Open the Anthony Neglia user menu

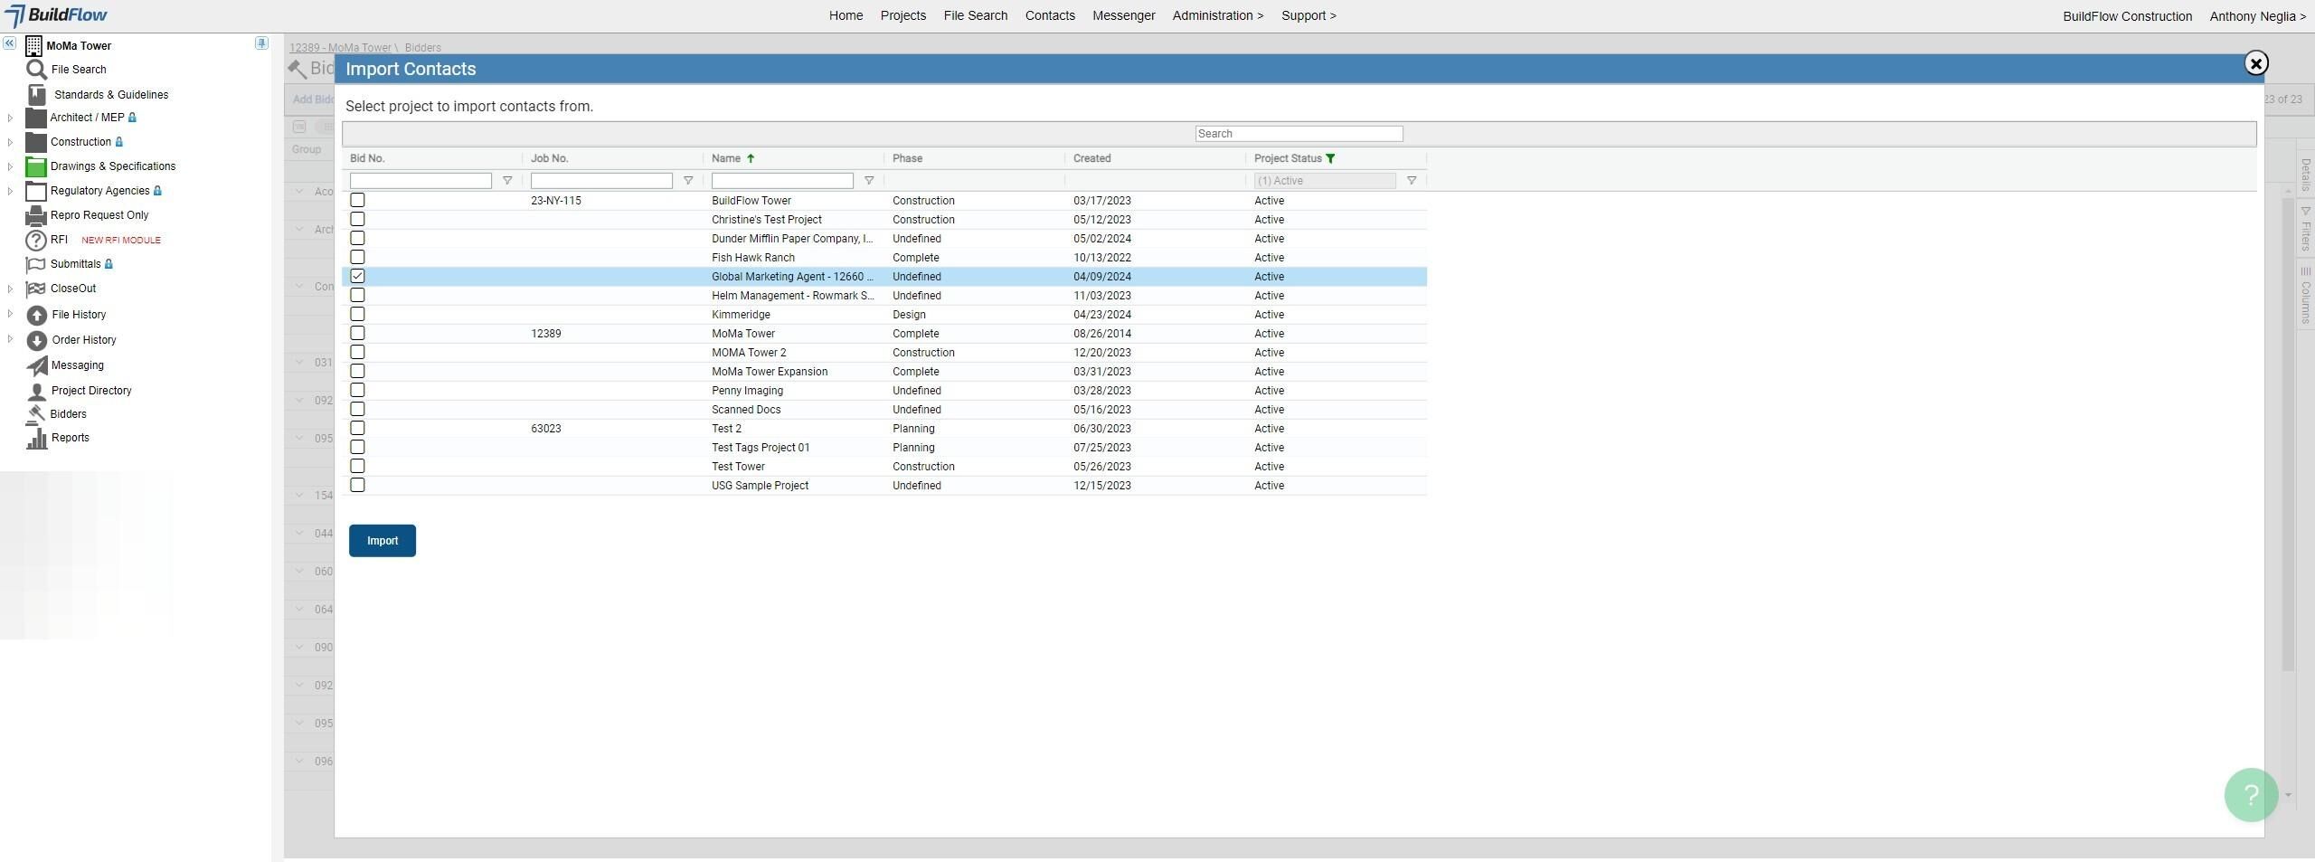(2257, 16)
